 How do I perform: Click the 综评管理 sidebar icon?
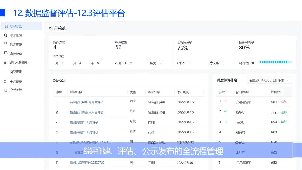5,43
